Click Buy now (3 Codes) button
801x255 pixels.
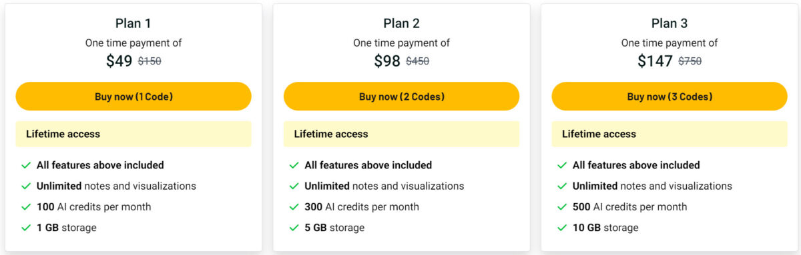coord(670,97)
